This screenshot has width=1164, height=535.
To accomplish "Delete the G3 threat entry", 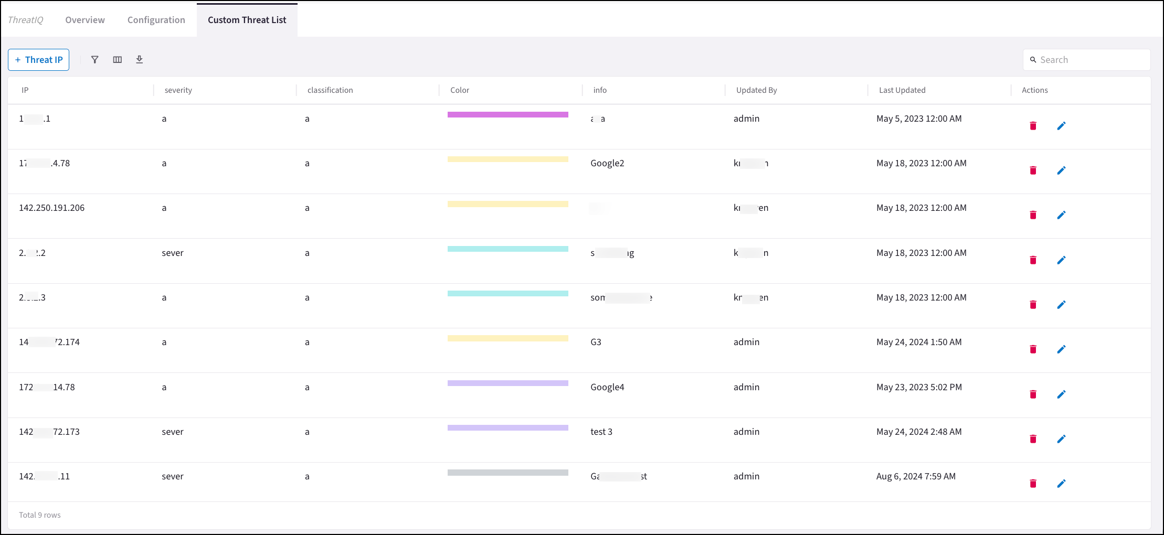I will (1033, 349).
